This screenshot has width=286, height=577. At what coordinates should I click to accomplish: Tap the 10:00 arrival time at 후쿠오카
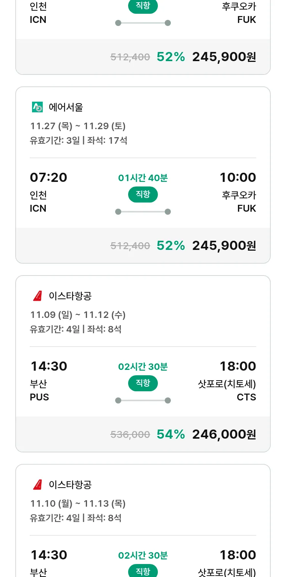[238, 178]
